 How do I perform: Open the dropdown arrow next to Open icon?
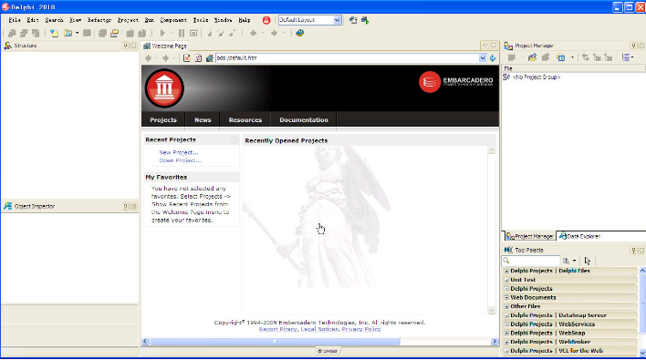point(77,34)
